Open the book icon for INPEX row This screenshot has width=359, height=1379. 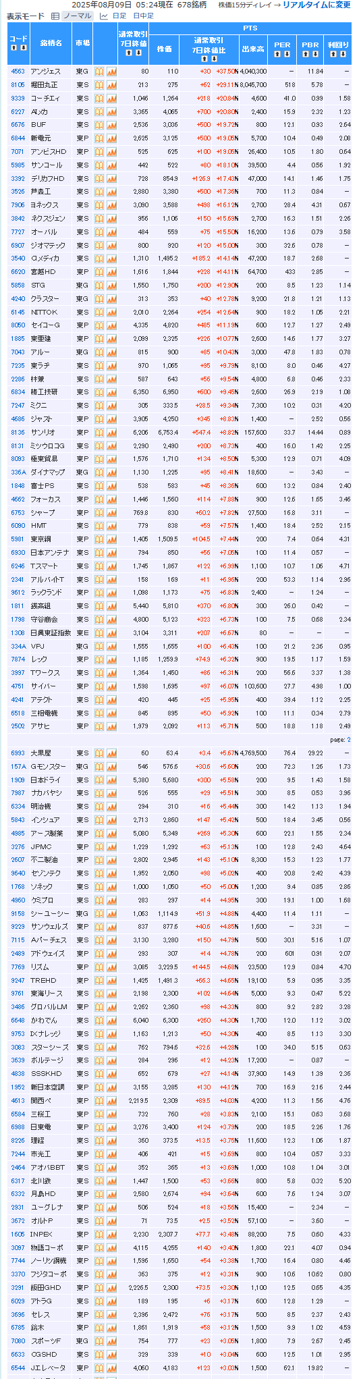click(99, 1235)
